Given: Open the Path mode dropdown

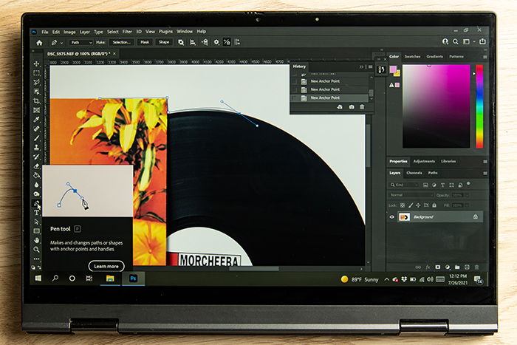Looking at the screenshot, I should (x=81, y=43).
